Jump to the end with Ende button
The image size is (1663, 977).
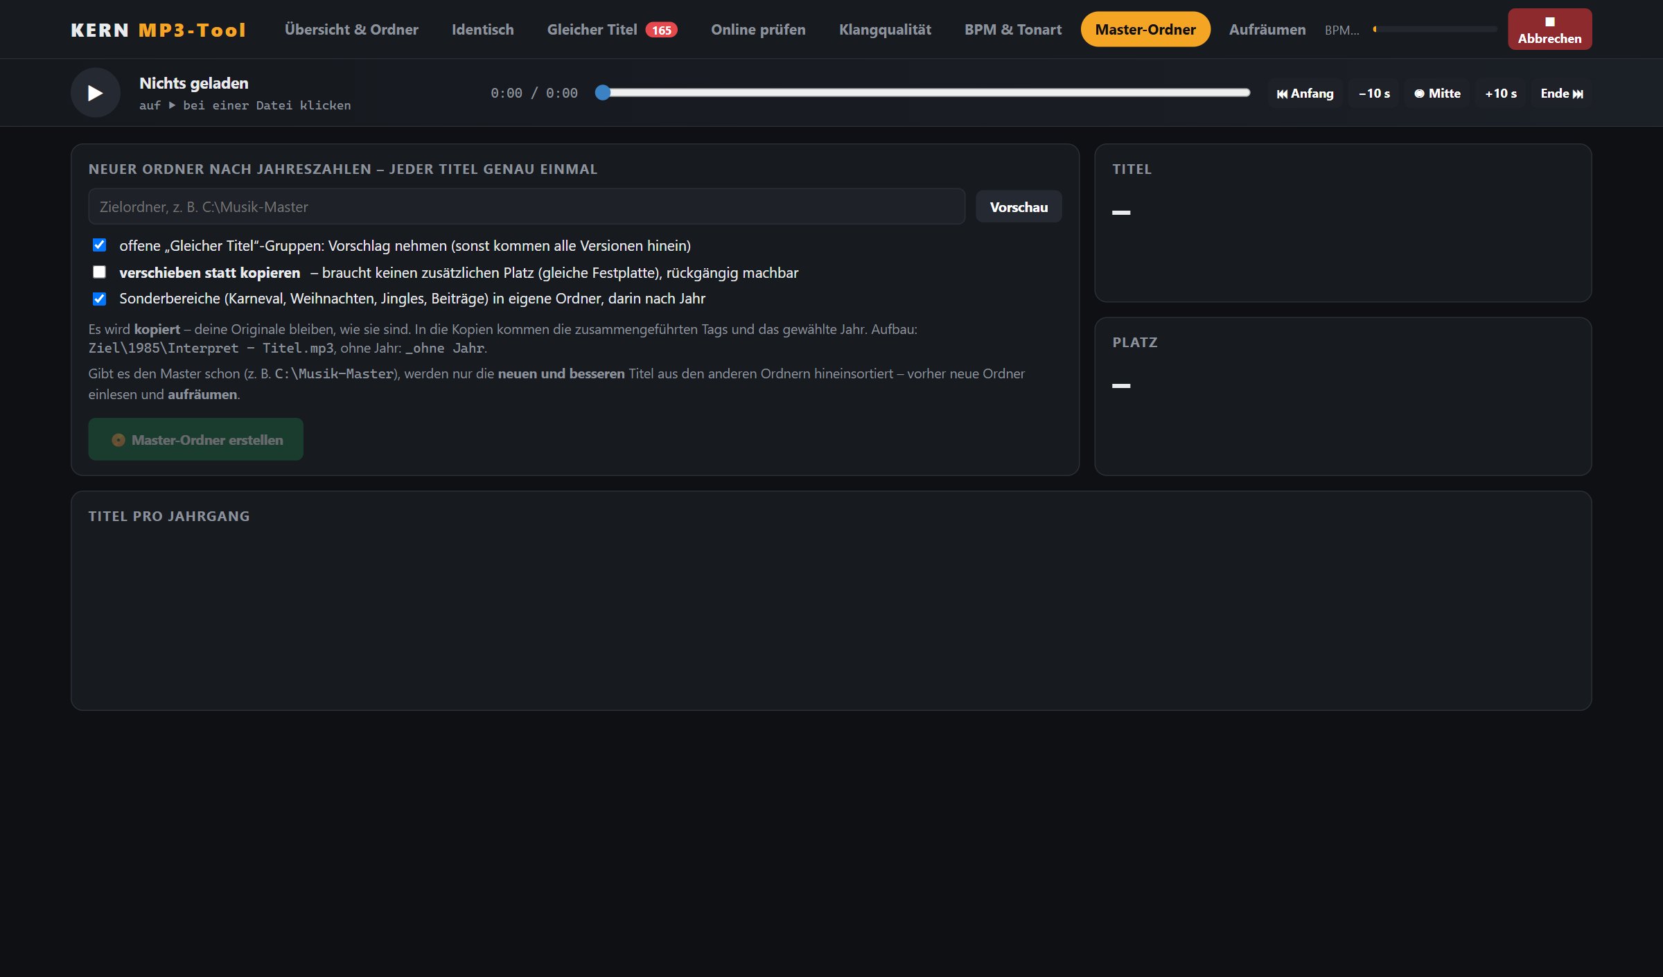[x=1562, y=94]
